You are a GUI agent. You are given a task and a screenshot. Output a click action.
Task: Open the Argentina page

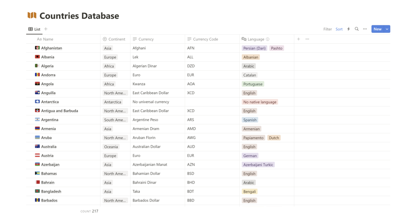point(50,120)
